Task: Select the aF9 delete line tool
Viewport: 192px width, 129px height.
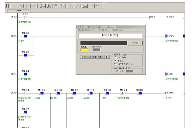Action: pyautogui.click(x=98, y=6)
